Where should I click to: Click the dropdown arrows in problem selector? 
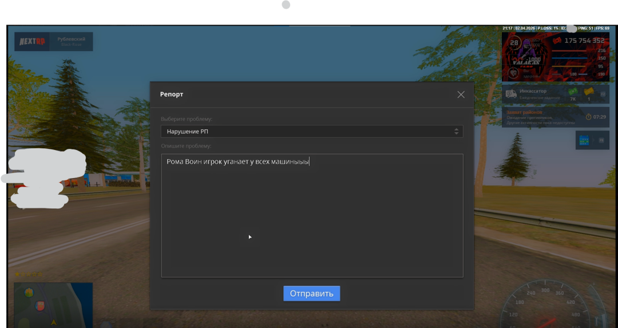tap(456, 132)
